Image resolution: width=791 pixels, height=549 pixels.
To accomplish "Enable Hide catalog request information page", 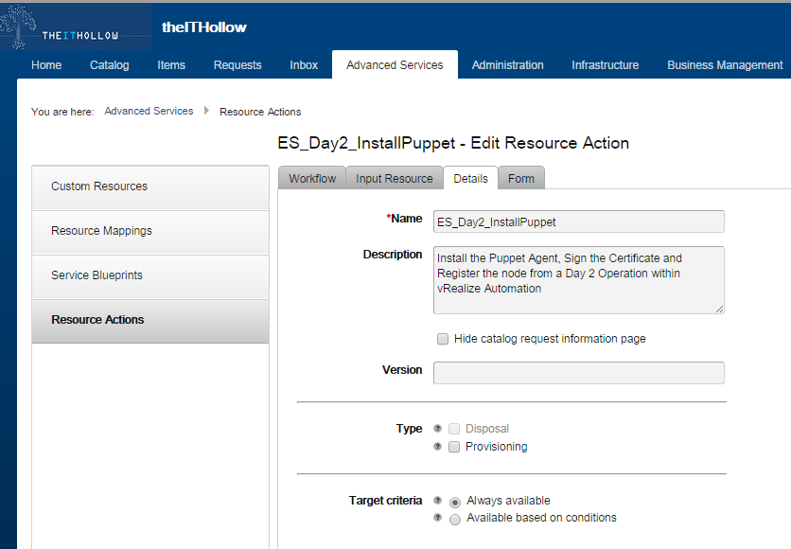I will 442,339.
